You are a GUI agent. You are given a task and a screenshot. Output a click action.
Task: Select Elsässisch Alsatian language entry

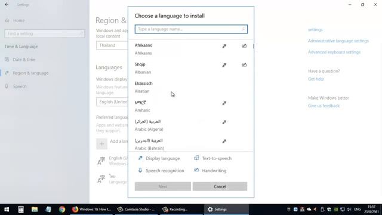(x=190, y=87)
